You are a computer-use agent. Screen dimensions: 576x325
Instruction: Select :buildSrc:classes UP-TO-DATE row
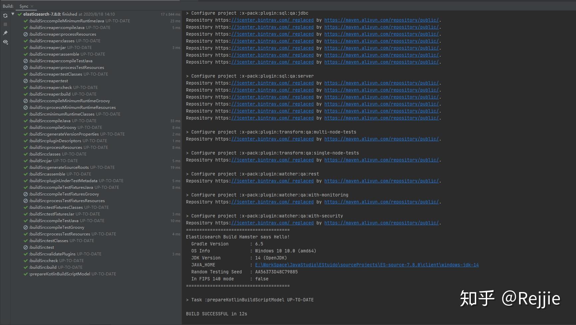click(96, 154)
